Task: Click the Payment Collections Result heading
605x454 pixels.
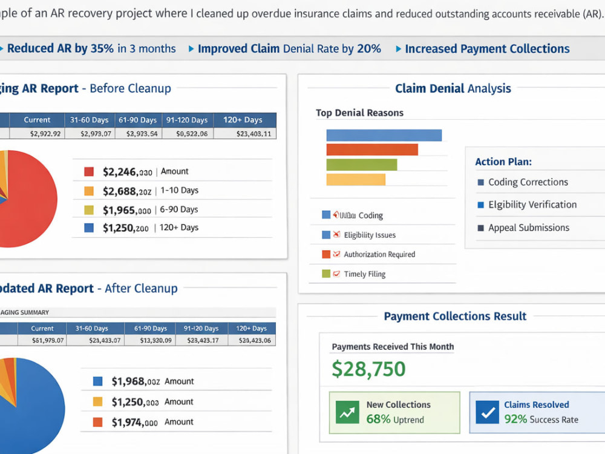Action: click(x=455, y=316)
